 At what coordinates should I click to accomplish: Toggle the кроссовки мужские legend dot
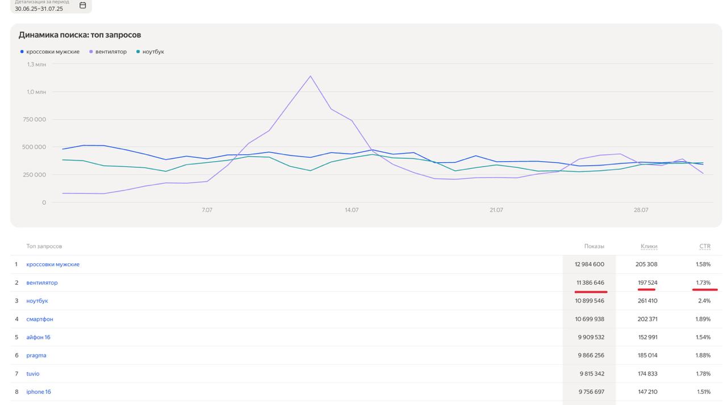pyautogui.click(x=22, y=52)
